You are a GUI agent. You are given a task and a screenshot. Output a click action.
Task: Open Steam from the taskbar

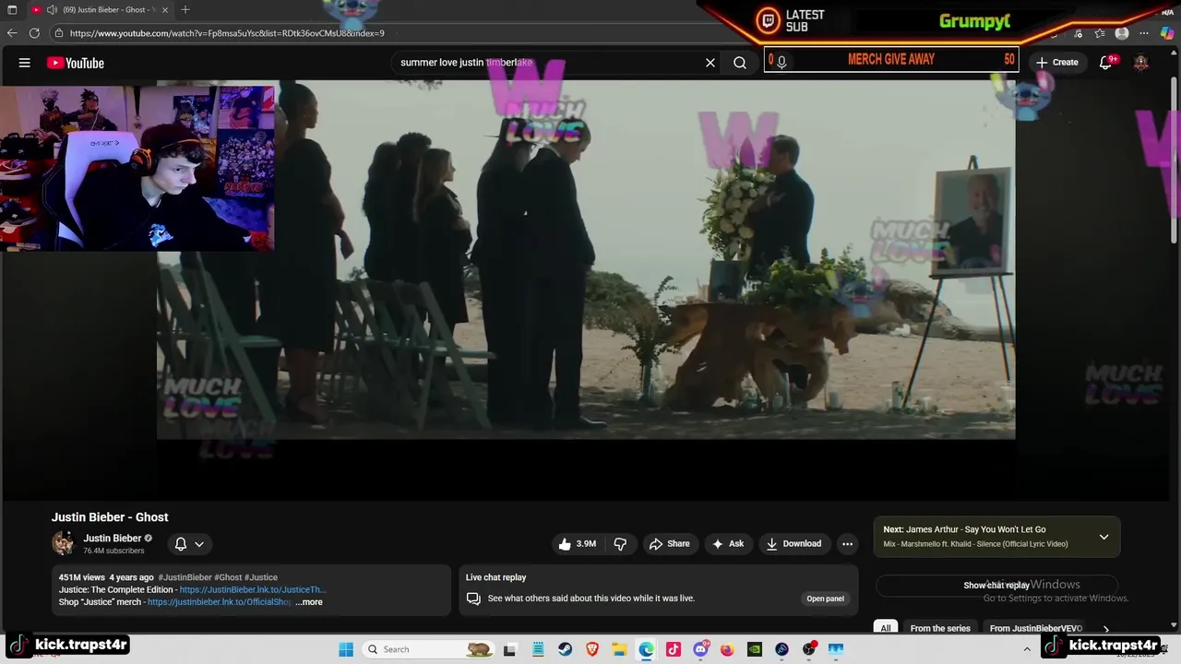pyautogui.click(x=565, y=649)
